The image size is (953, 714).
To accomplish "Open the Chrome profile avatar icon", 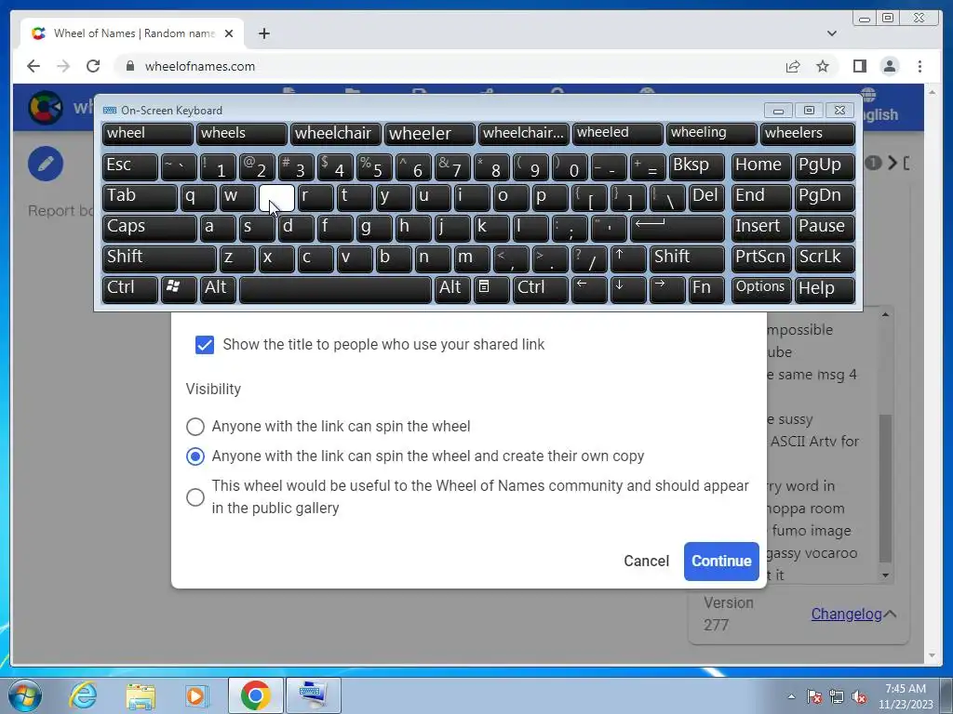I will pyautogui.click(x=890, y=66).
